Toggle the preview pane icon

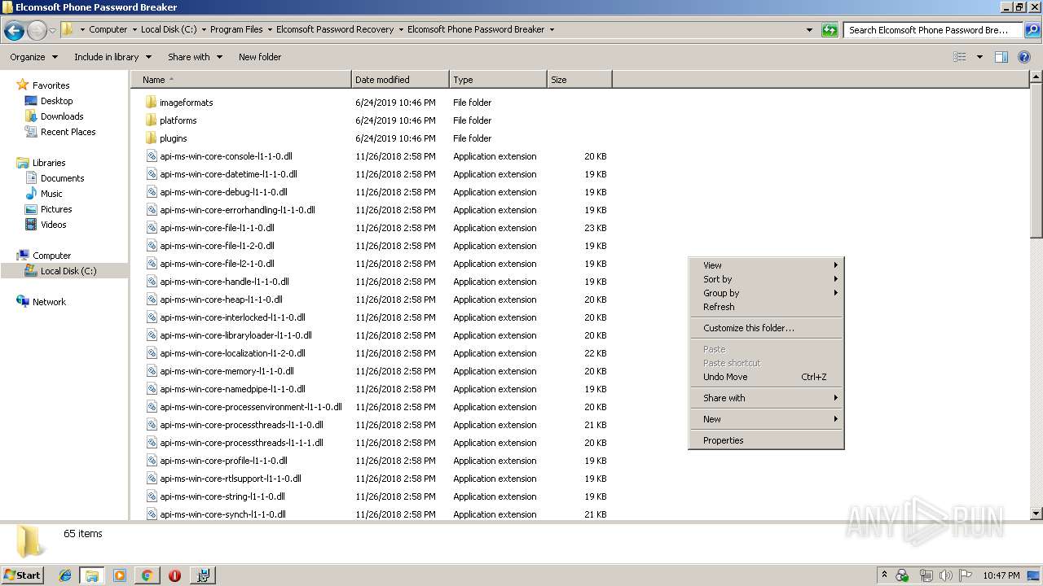(1001, 57)
